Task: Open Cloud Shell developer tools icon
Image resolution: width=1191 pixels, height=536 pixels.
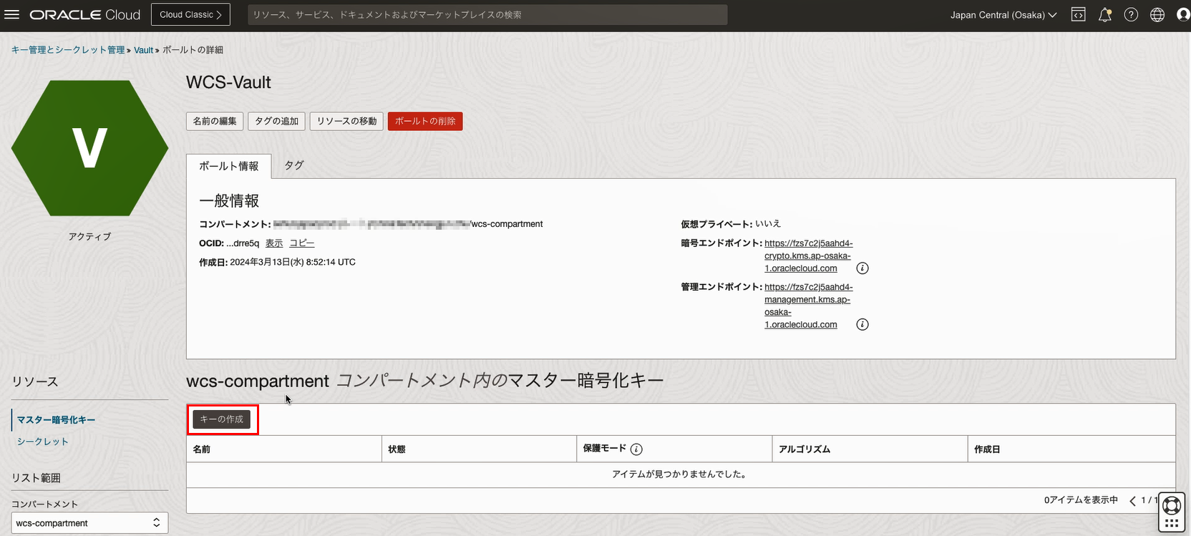Action: [1078, 14]
